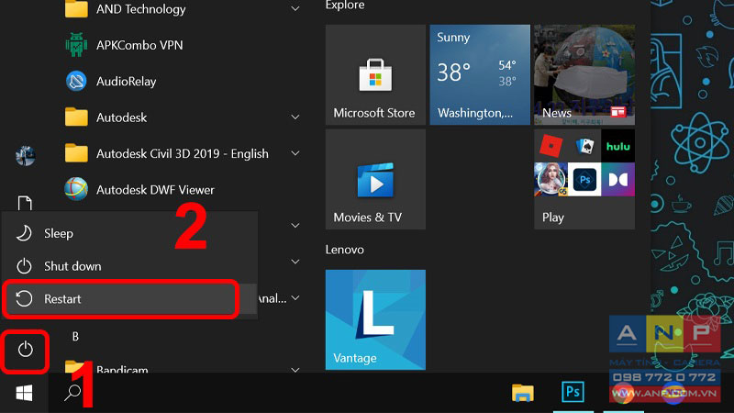The width and height of the screenshot is (734, 413).
Task: Launch AudioRelay from the app list
Action: (126, 82)
